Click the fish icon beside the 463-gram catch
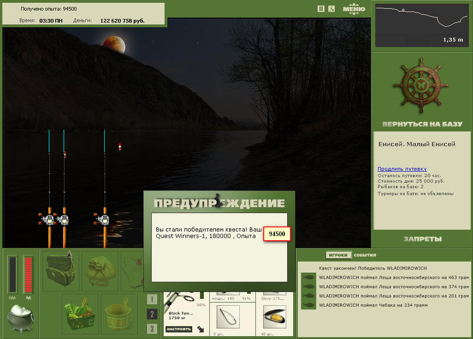Image resolution: width=473 pixels, height=339 pixels. (309, 277)
